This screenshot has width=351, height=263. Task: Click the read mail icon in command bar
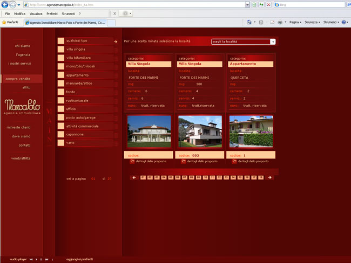point(272,22)
